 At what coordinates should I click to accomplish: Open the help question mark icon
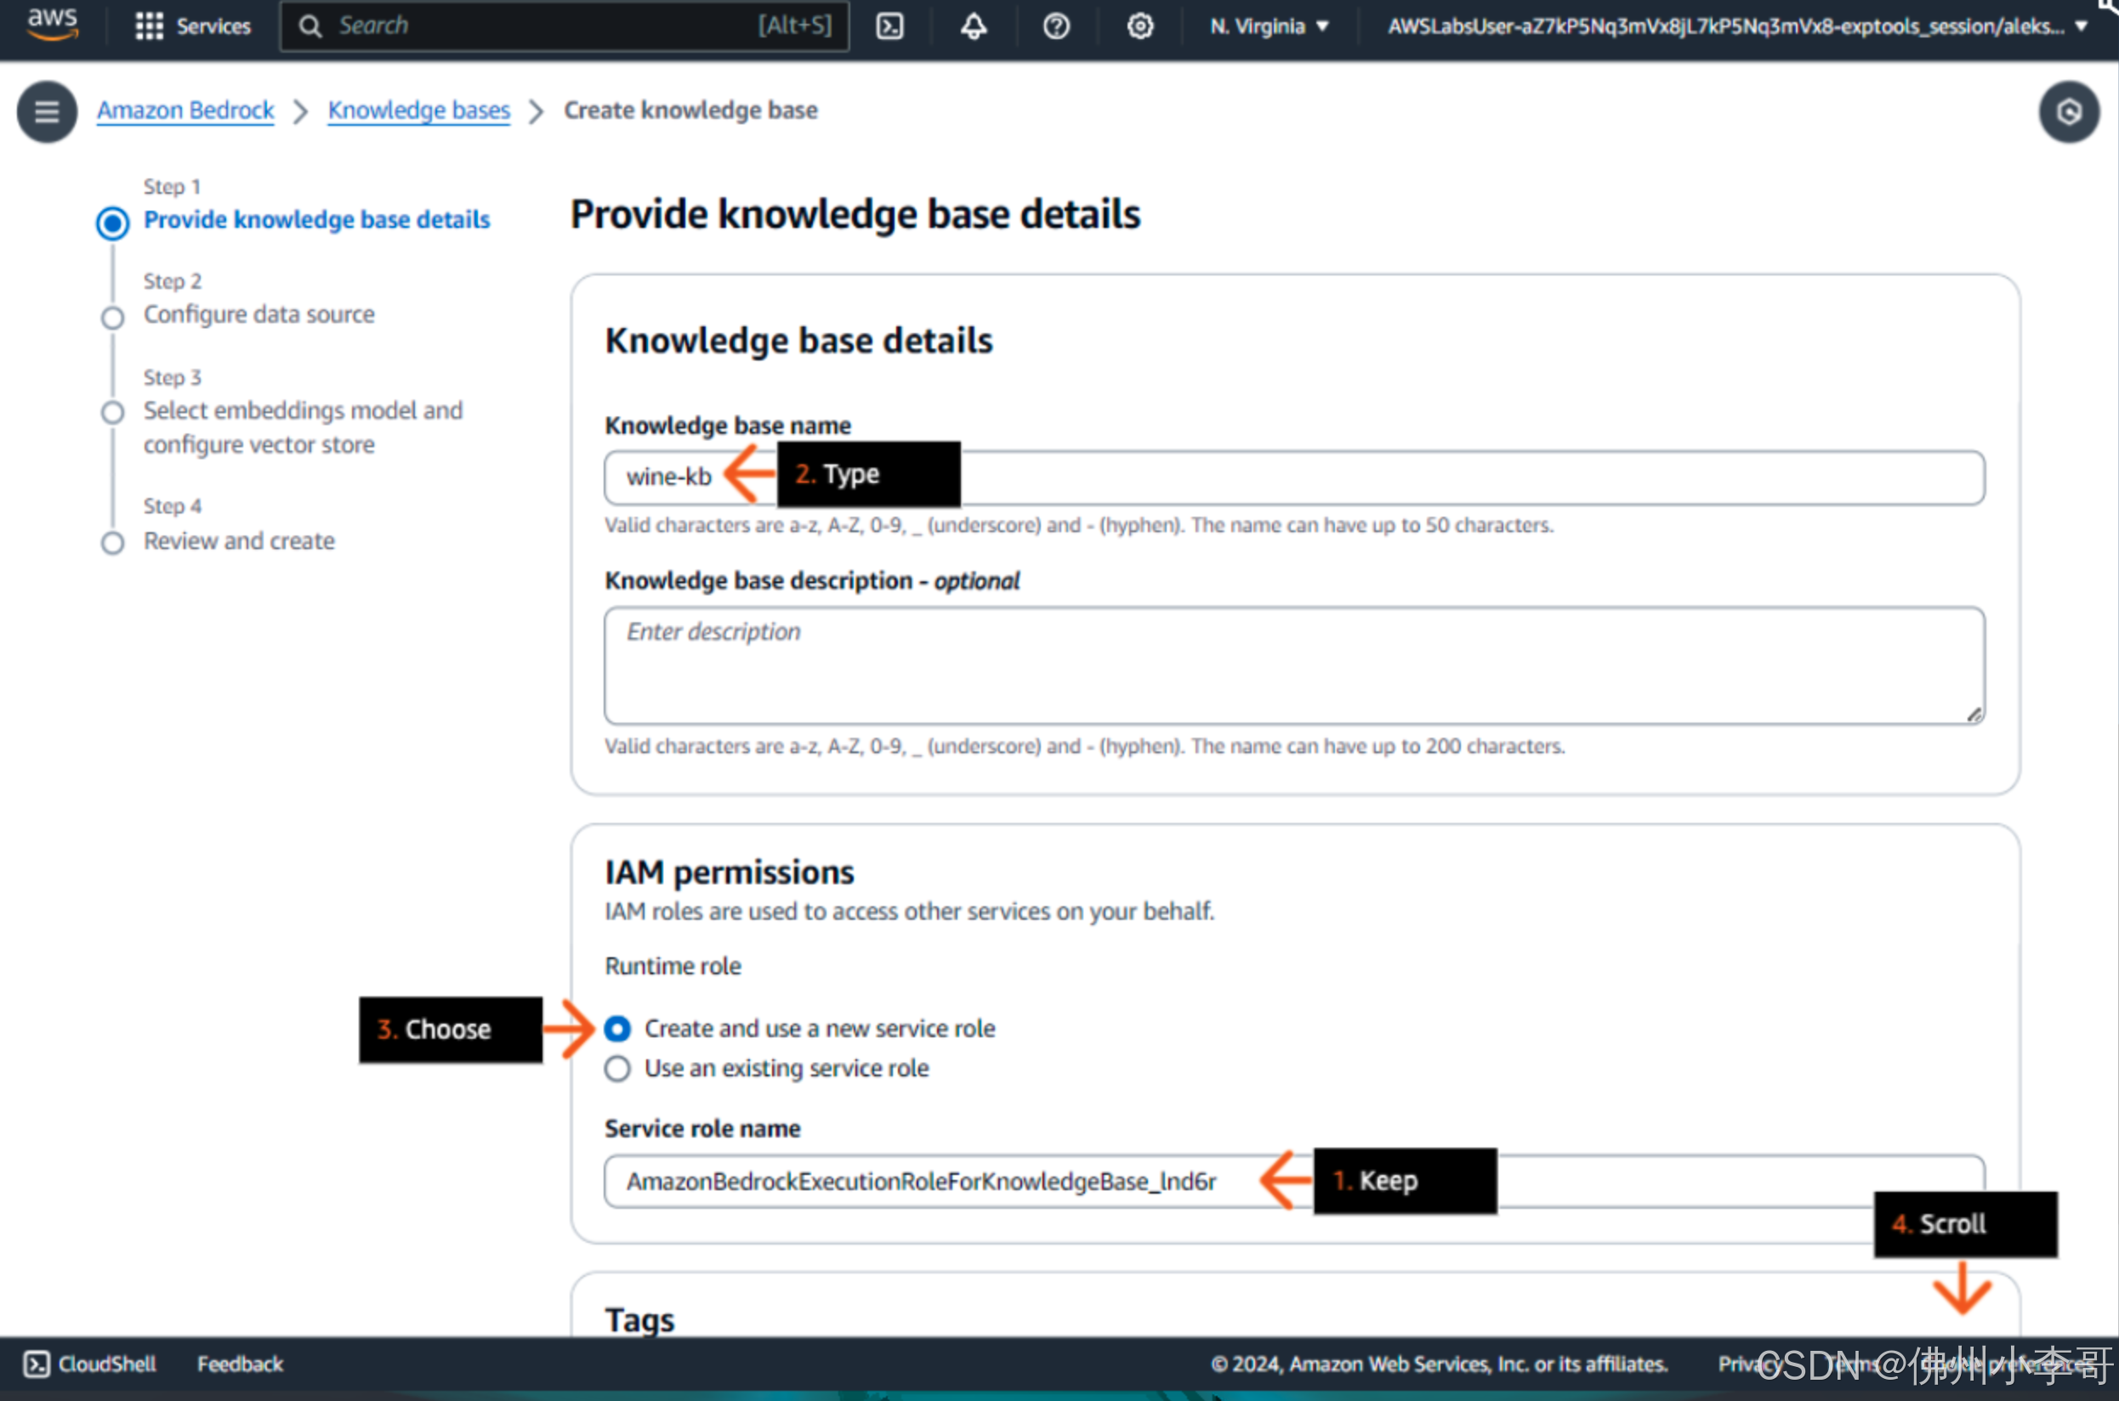(1056, 26)
